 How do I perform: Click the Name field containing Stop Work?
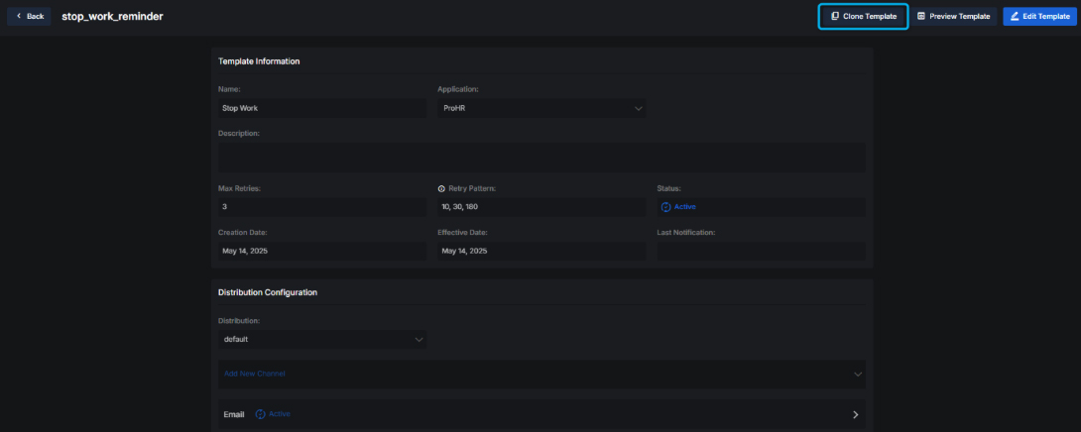pyautogui.click(x=322, y=108)
